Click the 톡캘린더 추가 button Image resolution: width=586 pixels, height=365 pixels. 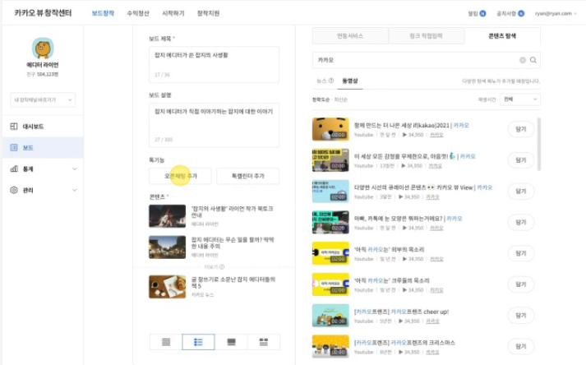point(247,176)
